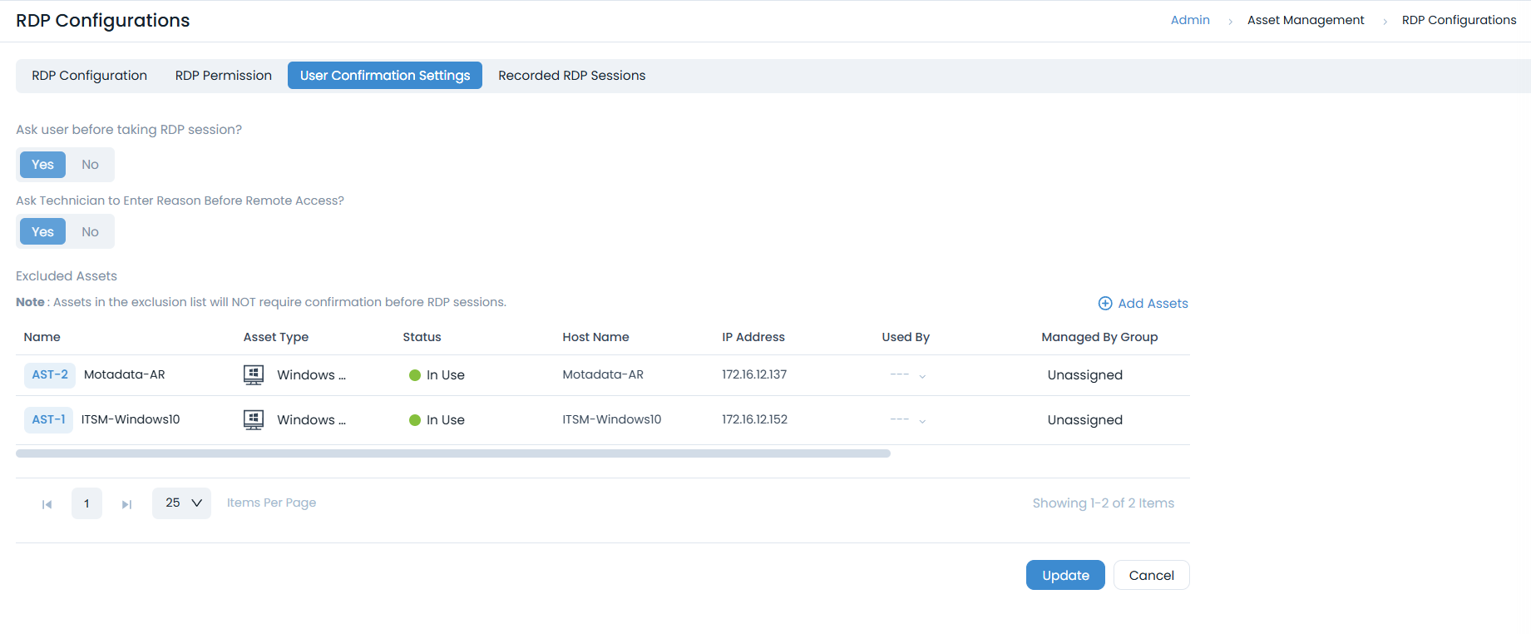
Task: Click the Windows asset icon for Motadata-AR
Action: click(254, 375)
